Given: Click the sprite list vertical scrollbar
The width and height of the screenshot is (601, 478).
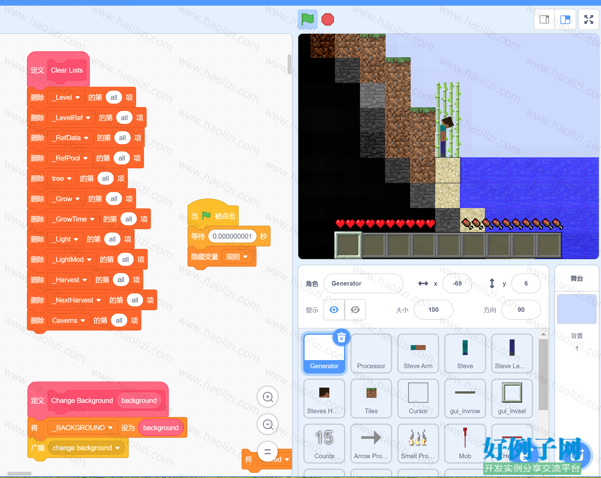Looking at the screenshot, I should click(x=543, y=374).
